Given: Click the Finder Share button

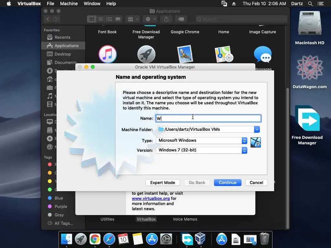Looking at the screenshot, I should [x=166, y=19].
